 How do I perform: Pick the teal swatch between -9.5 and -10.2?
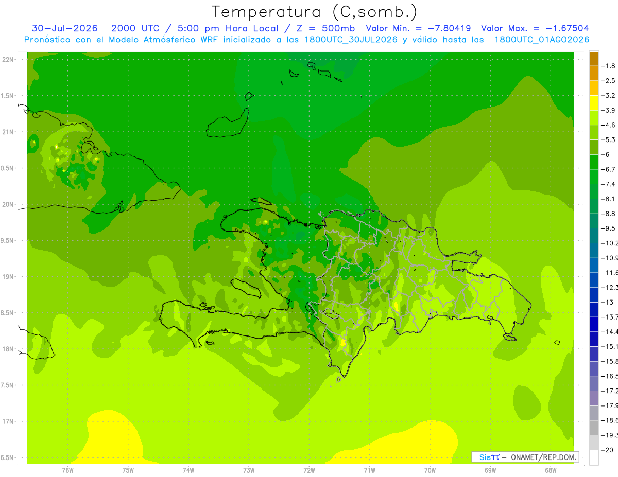pyautogui.click(x=594, y=236)
